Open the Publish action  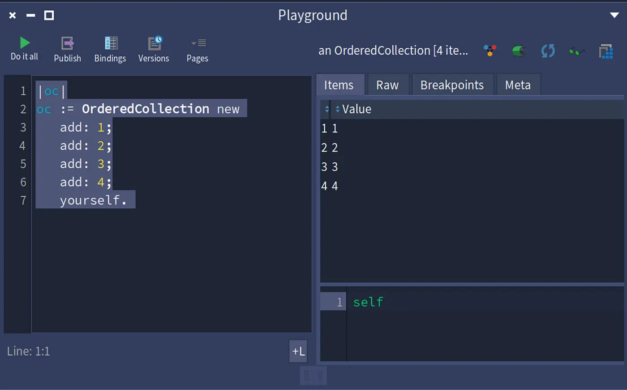(x=68, y=49)
